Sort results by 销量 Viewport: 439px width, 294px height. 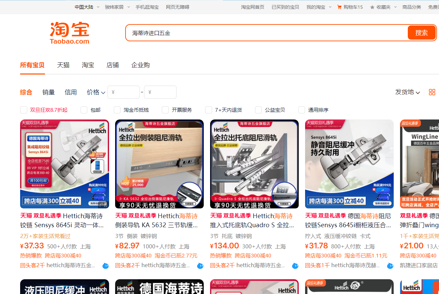coord(49,92)
